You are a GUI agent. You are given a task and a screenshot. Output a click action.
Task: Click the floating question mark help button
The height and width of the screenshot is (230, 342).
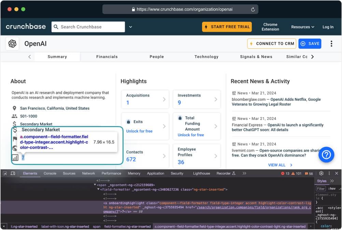click(326, 155)
